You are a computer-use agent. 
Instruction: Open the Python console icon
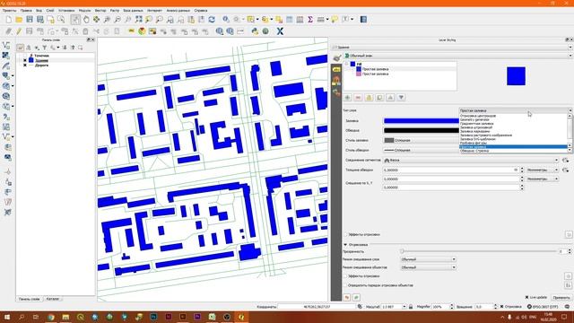(x=255, y=31)
